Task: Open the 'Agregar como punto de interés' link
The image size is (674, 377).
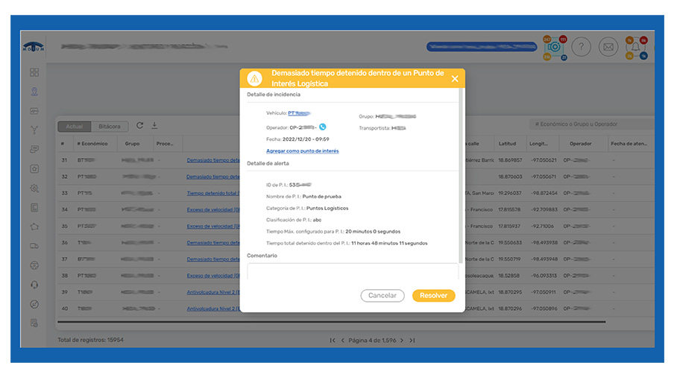Action: [x=302, y=151]
